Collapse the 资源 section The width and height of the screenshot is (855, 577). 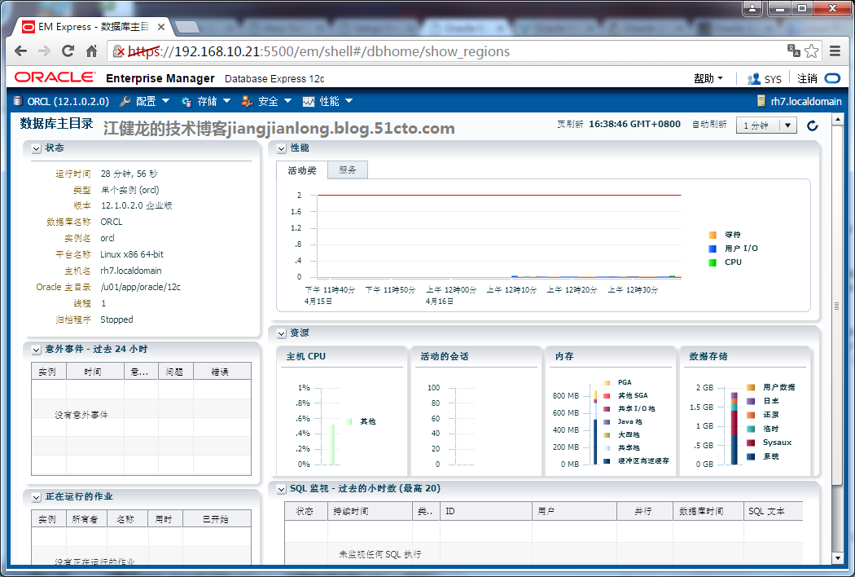(282, 333)
